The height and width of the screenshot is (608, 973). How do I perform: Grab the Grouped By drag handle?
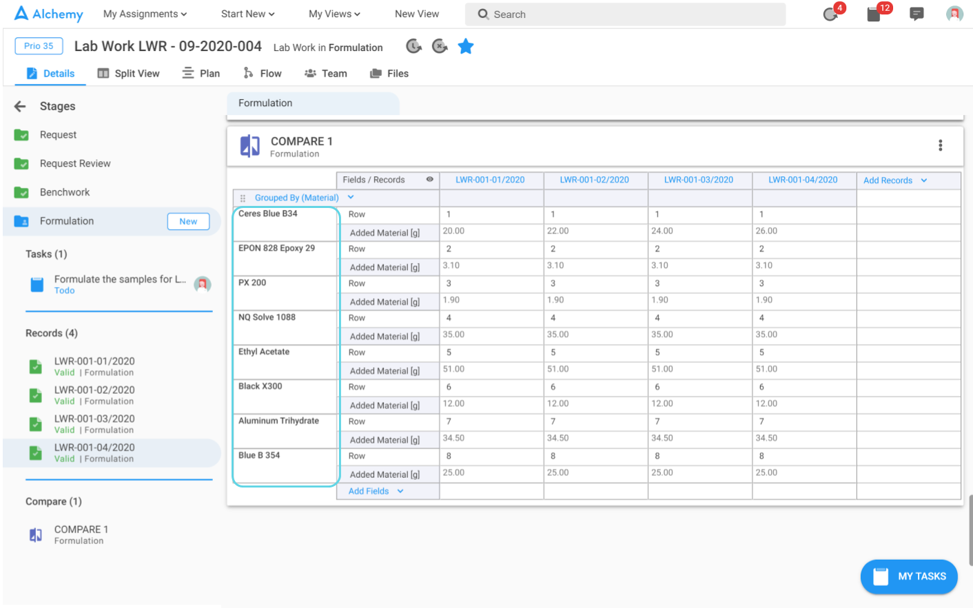243,198
